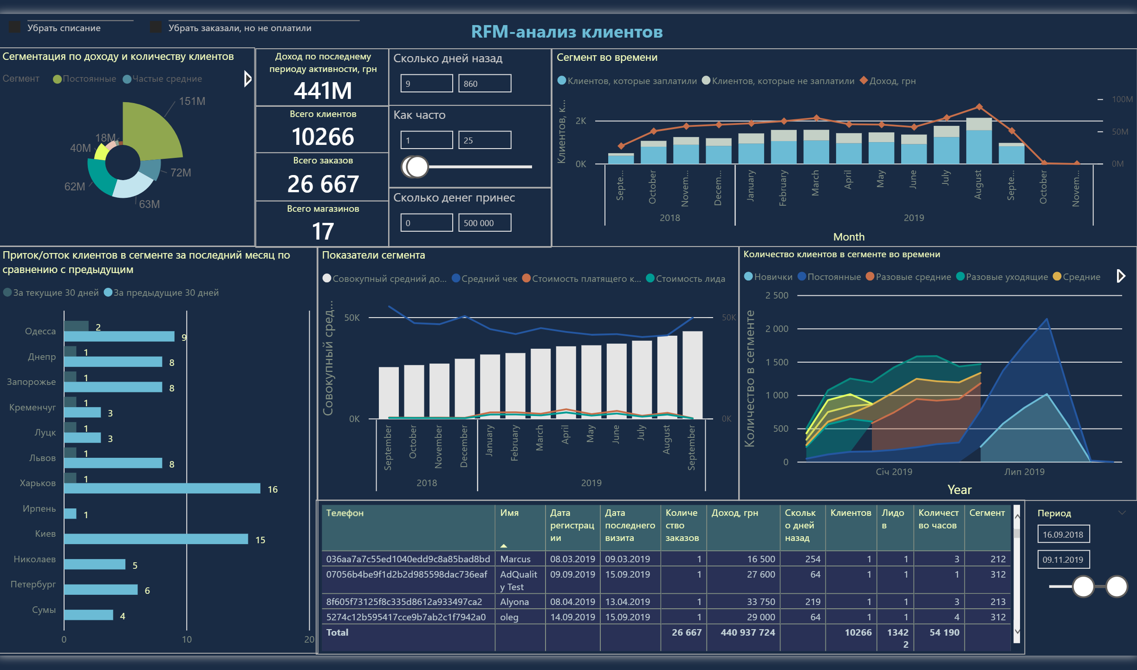The width and height of the screenshot is (1137, 670).
Task: Click phone hash 036aa7a7c55ed1040edd9c8a85bad8bd
Action: [x=408, y=559]
